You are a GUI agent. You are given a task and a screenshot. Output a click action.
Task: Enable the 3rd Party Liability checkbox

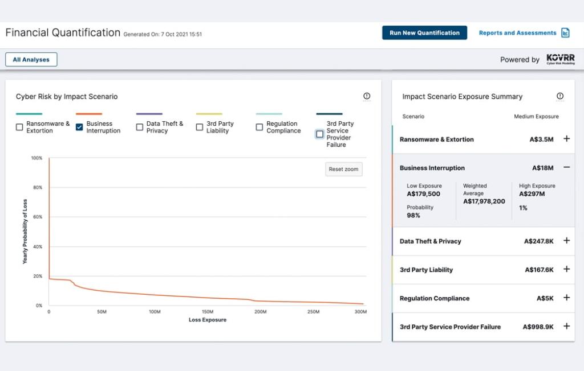point(200,127)
